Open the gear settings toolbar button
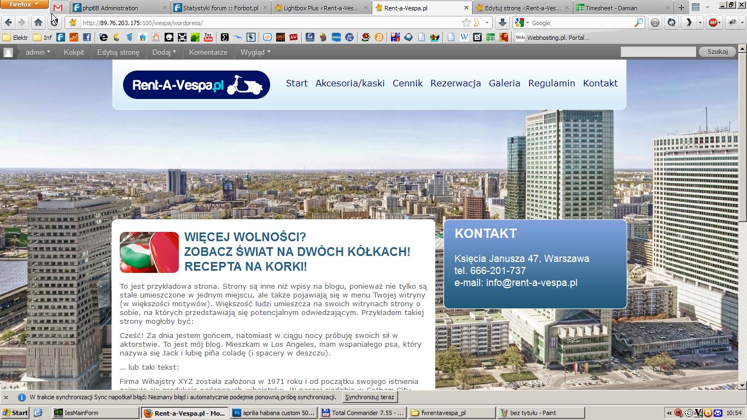This screenshot has height=420, width=747. click(655, 22)
